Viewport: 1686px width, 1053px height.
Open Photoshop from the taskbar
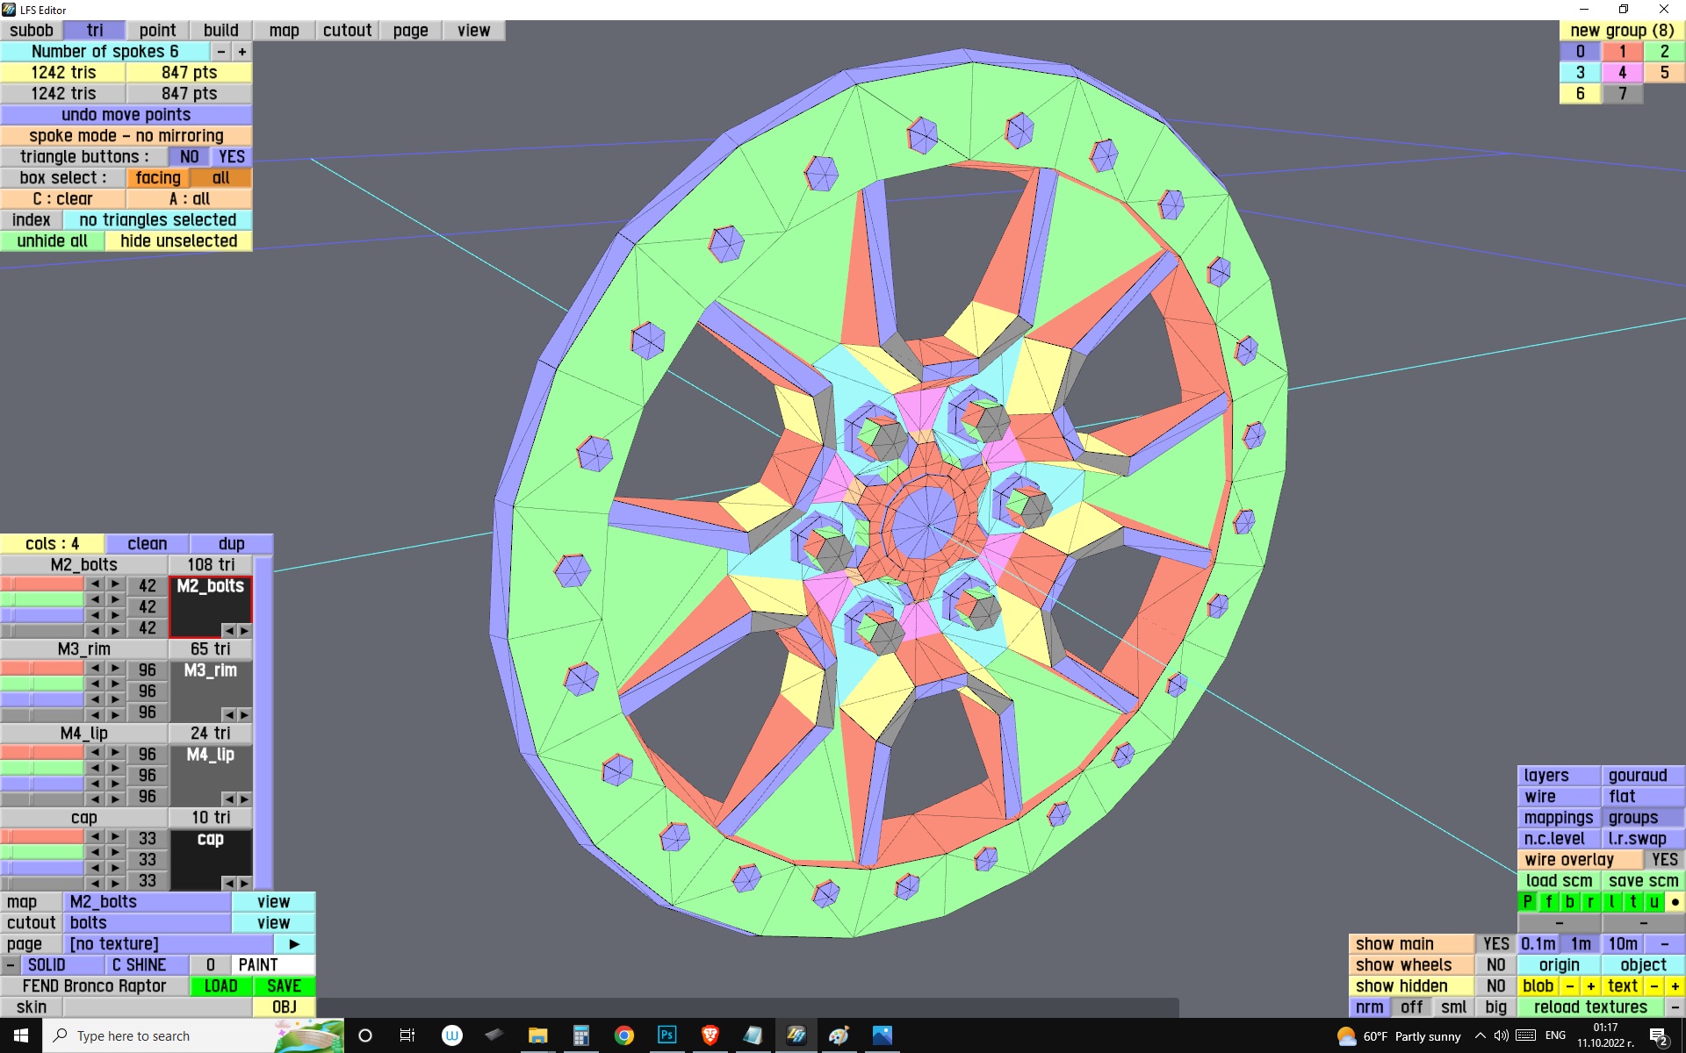click(x=667, y=1035)
